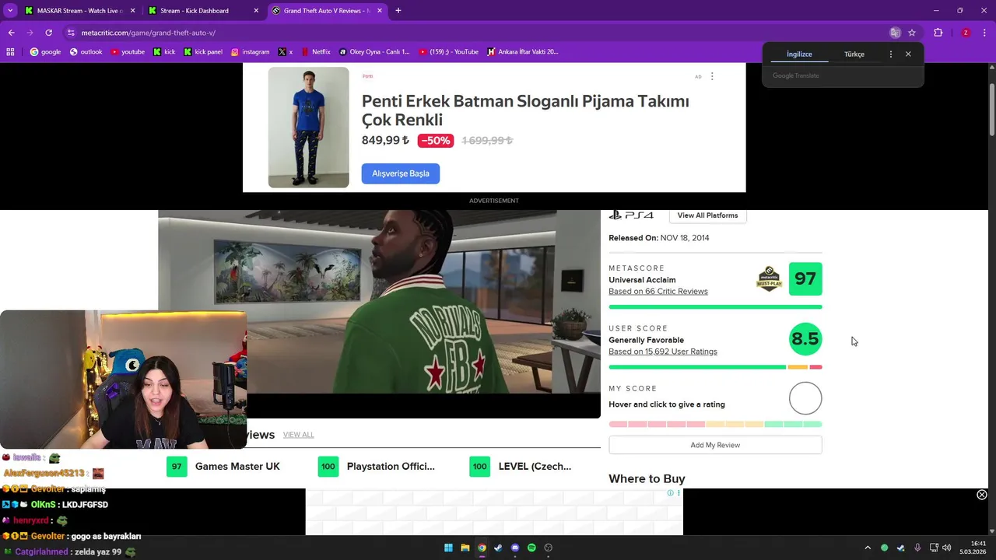The image size is (996, 560).
Task: Click Alışverişe Başla ad button
Action: click(x=401, y=173)
